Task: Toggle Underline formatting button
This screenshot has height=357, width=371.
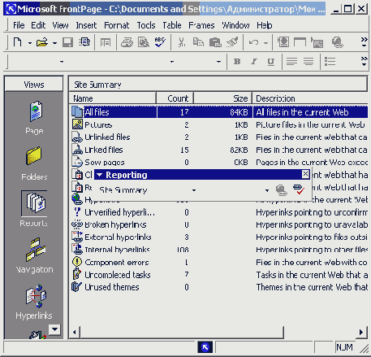Action: [270, 62]
